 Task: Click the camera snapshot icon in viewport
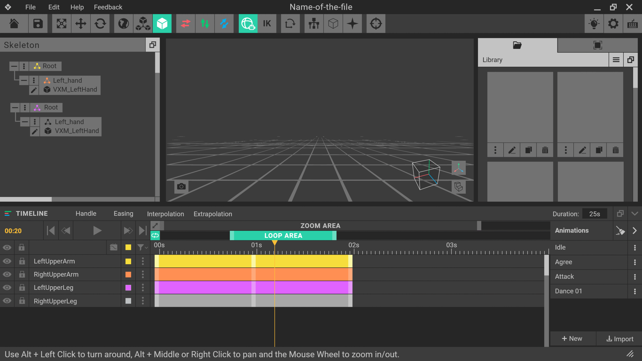tap(181, 186)
